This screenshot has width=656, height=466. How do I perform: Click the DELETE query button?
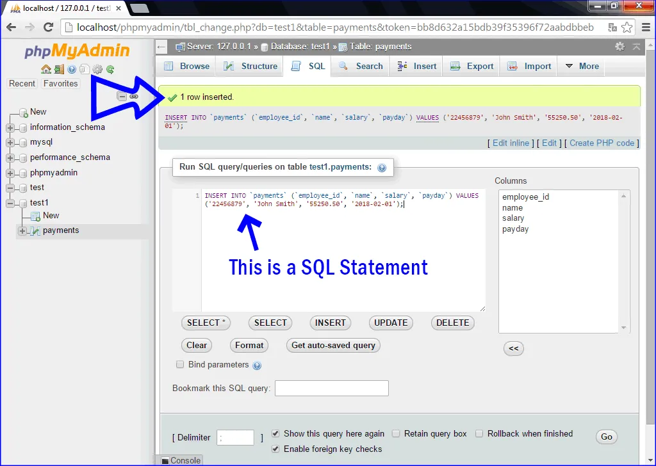(453, 323)
